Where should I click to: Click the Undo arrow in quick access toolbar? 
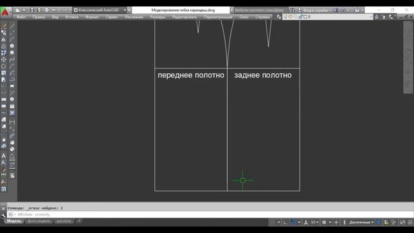[x=54, y=10]
